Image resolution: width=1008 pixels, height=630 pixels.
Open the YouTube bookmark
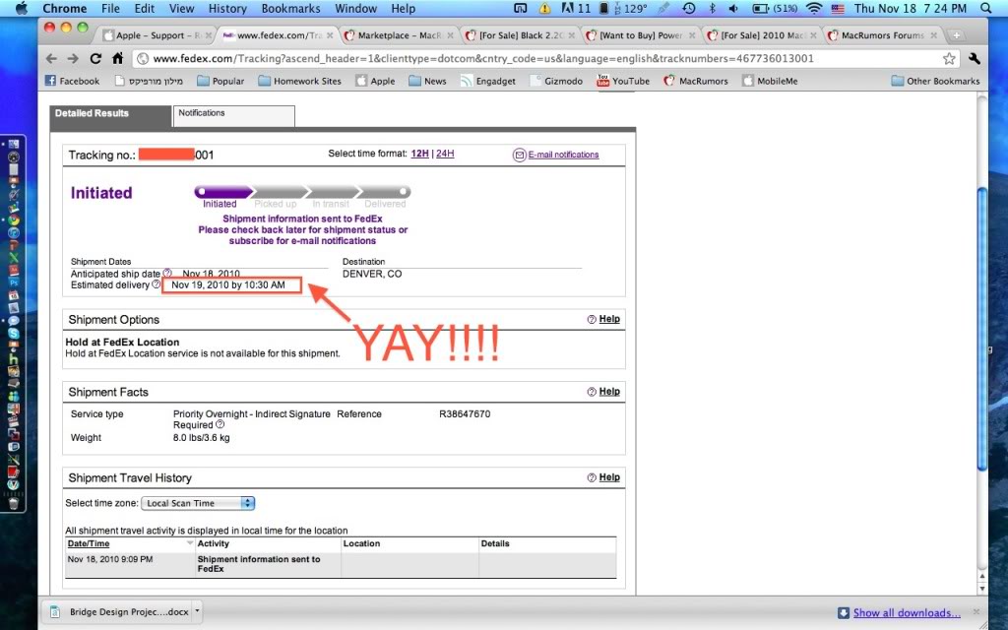click(x=623, y=81)
